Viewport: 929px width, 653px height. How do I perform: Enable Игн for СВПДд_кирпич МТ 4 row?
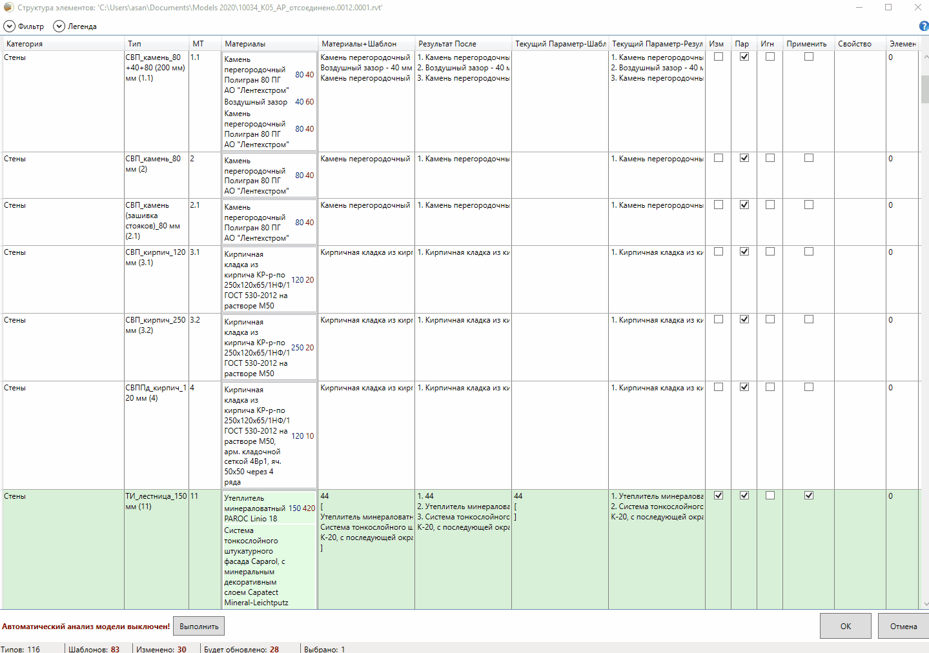coord(770,387)
